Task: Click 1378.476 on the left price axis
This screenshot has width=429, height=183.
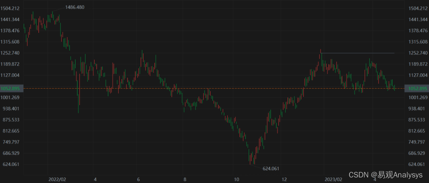Action: coord(10,31)
